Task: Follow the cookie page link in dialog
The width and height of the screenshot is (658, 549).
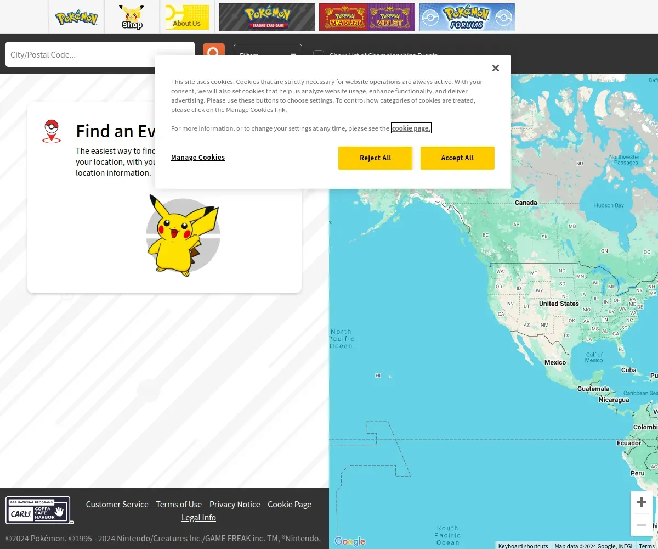Action: coord(411,128)
